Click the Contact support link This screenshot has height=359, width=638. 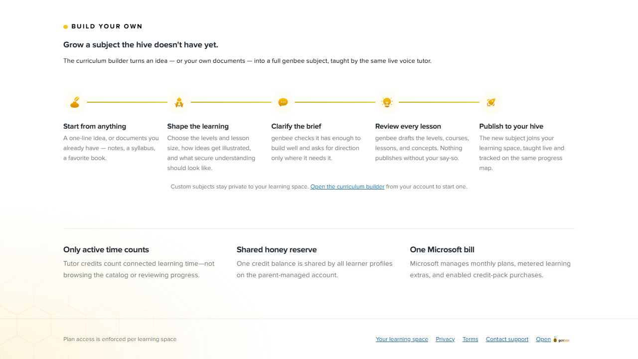click(507, 339)
